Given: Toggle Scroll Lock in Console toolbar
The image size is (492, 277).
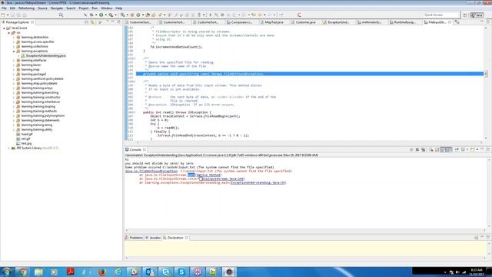Looking at the screenshot, I should pyautogui.click(x=437, y=150).
